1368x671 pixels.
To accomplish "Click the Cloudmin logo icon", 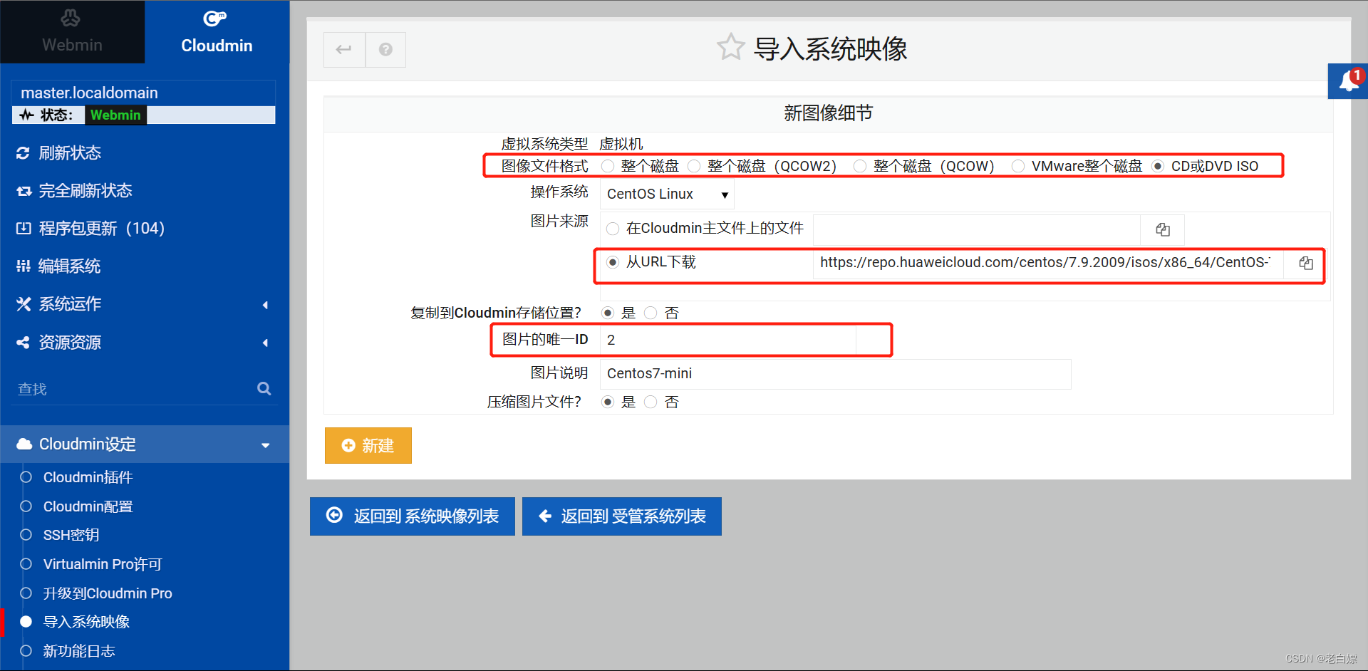I will point(216,18).
